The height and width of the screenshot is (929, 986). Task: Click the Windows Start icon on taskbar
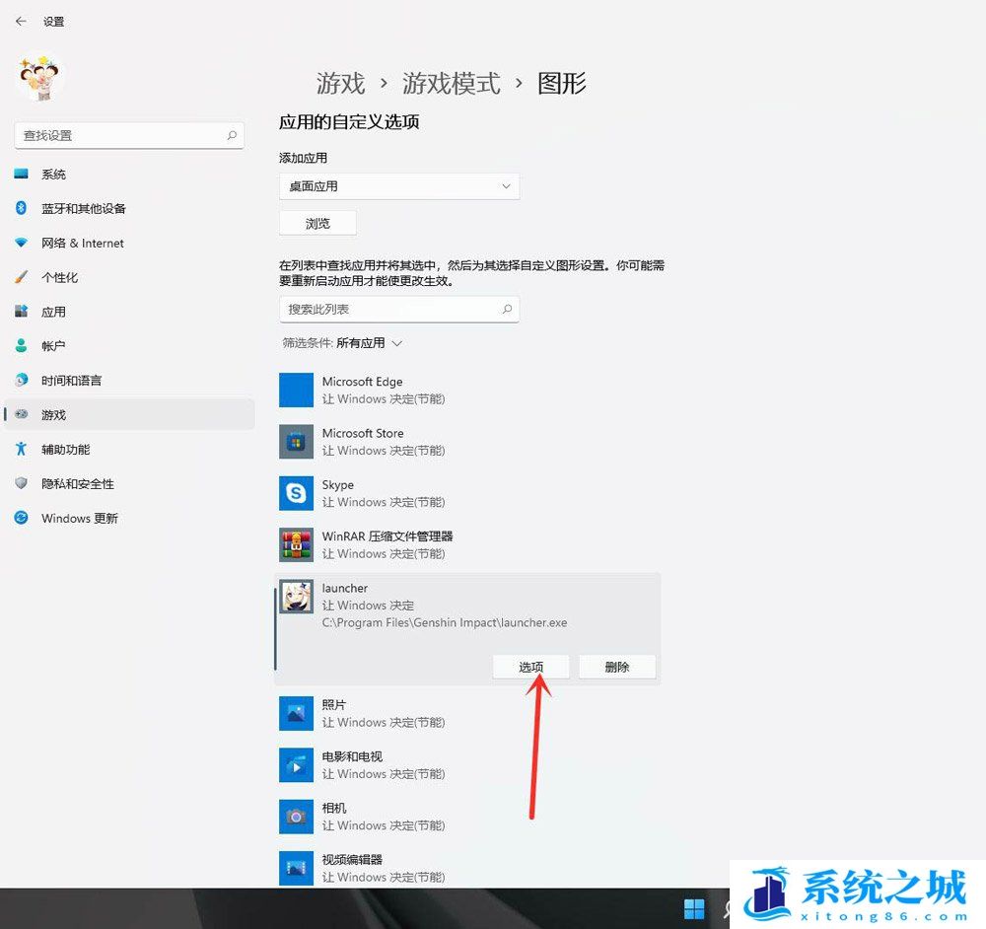pyautogui.click(x=694, y=908)
